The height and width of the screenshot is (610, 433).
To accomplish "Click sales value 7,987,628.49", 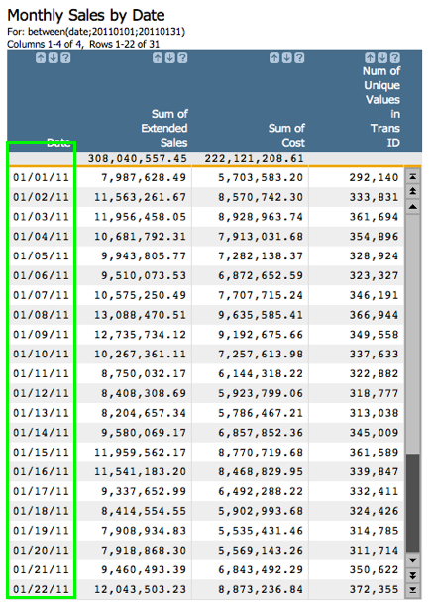I will (x=144, y=178).
